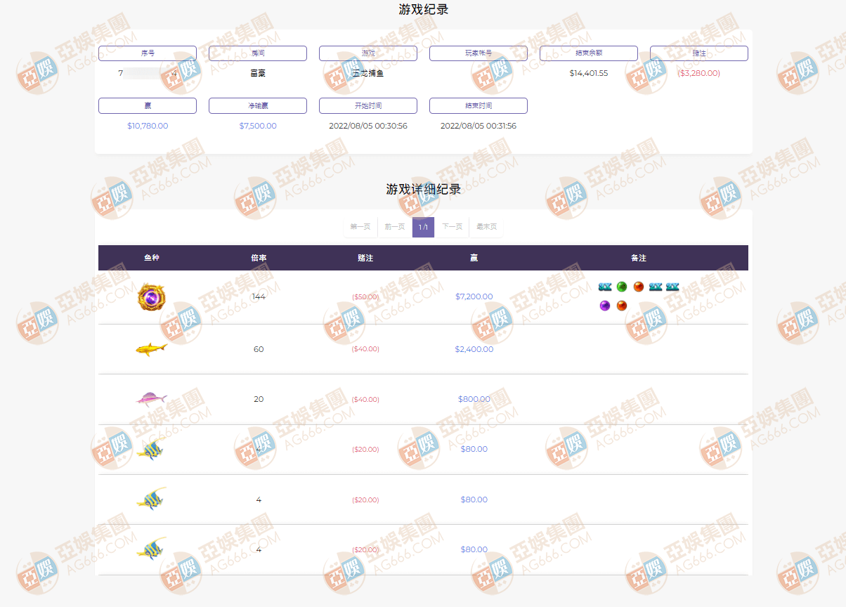Click the pink swordfish icon
Image resolution: width=846 pixels, height=607 pixels.
tap(151, 399)
